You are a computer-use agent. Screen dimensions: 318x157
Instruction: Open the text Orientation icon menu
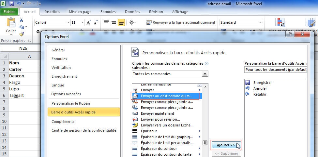[133, 22]
